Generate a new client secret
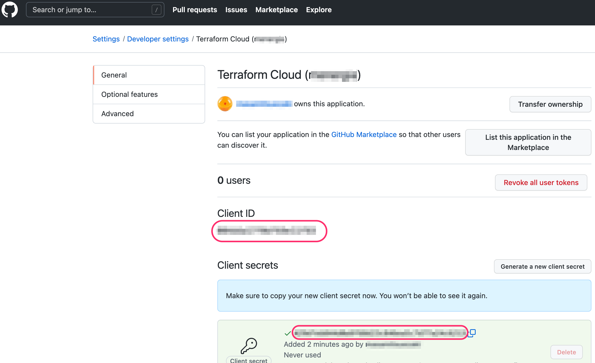The width and height of the screenshot is (595, 363). 543,266
